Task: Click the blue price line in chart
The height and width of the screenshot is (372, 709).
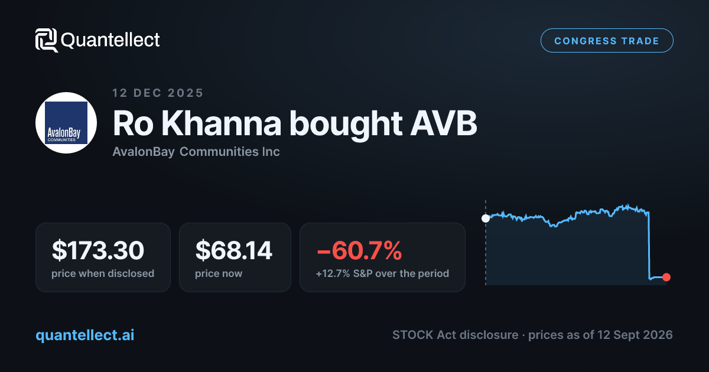Action: click(x=567, y=214)
